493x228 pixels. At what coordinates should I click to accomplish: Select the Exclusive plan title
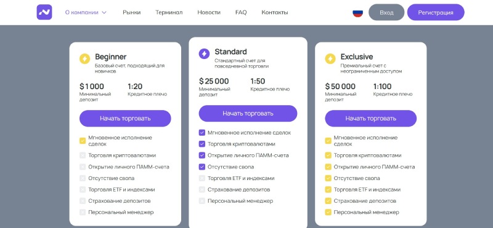[357, 57]
